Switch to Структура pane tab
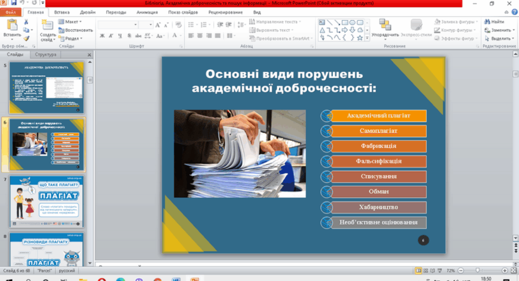Viewport: 519px width, 281px height. (x=45, y=55)
